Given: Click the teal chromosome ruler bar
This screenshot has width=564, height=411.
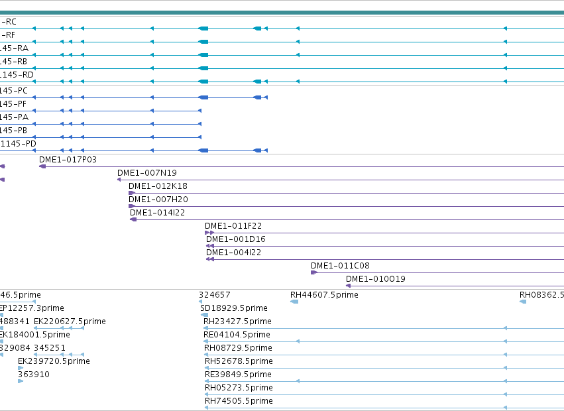Looking at the screenshot, I should [282, 13].
